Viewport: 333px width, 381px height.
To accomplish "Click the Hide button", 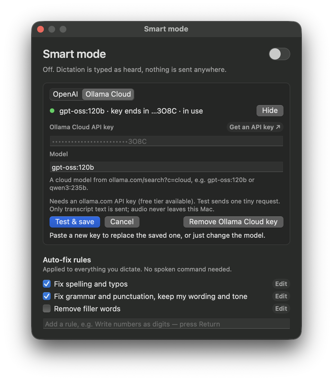I will tap(270, 111).
